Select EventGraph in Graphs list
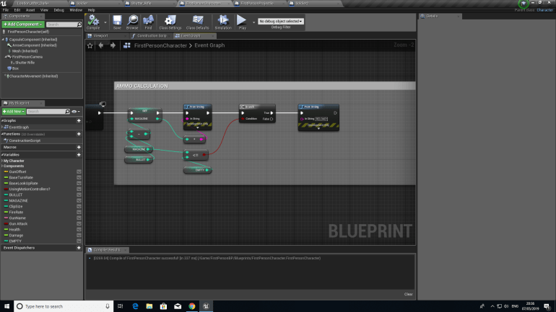This screenshot has height=312, width=556. pos(19,127)
